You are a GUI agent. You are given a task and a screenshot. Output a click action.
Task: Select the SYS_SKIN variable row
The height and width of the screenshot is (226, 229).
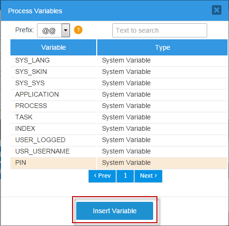point(119,72)
